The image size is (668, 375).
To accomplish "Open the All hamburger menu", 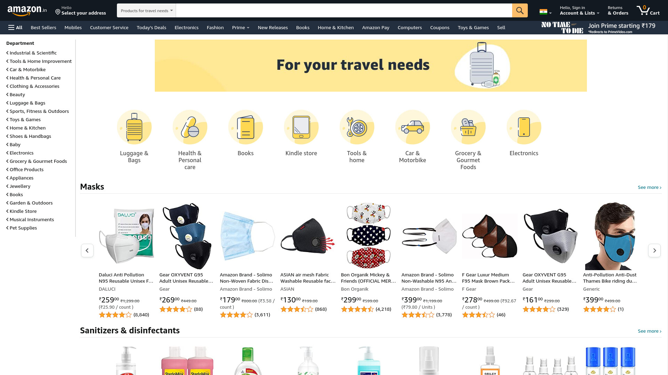I will point(15,27).
